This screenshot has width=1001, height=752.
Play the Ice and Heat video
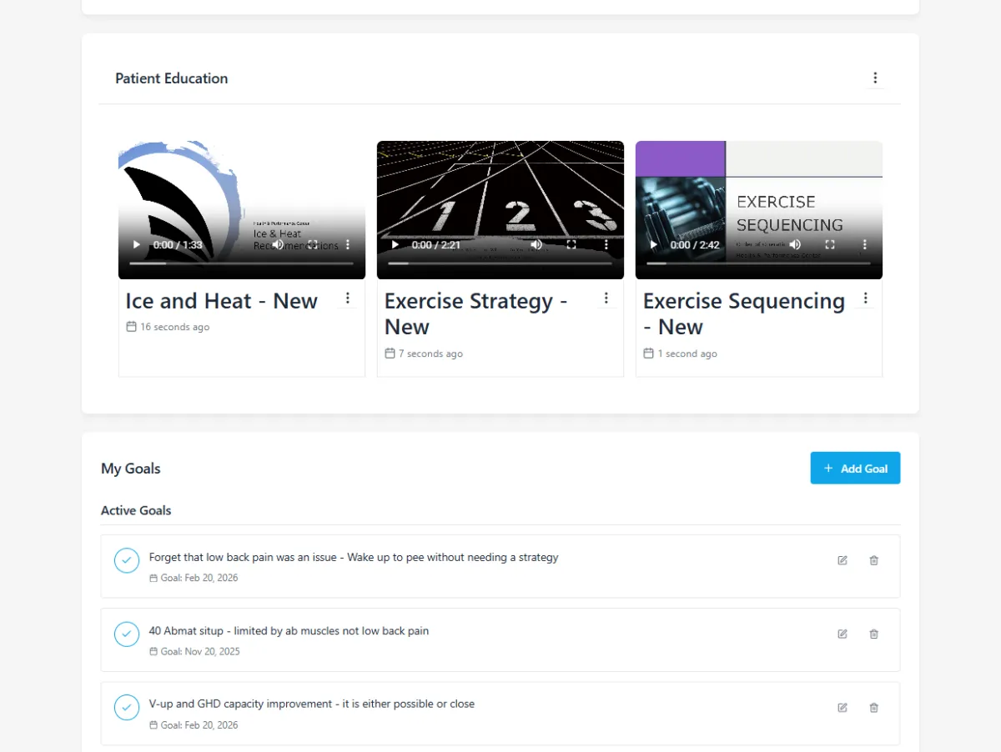(x=137, y=245)
